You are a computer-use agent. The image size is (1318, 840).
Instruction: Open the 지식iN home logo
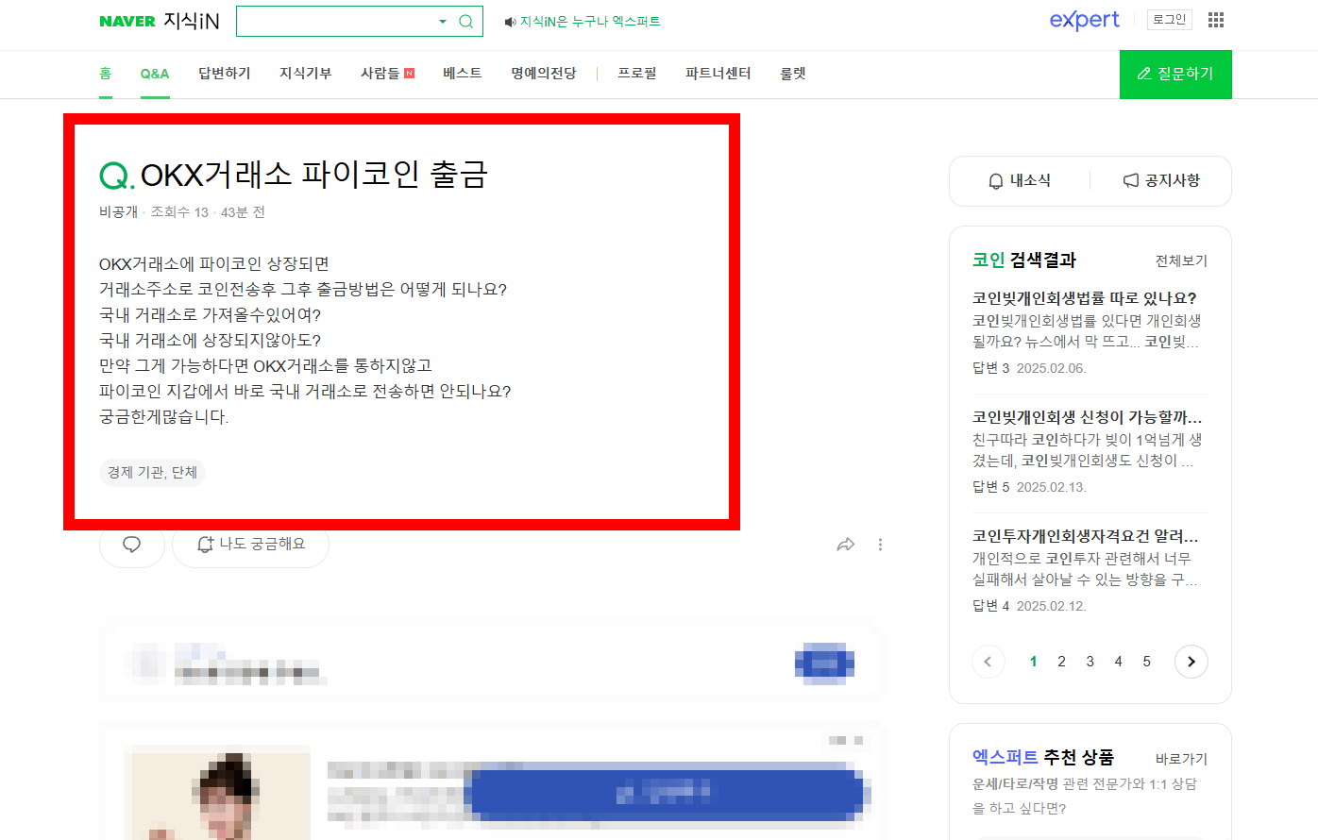192,21
